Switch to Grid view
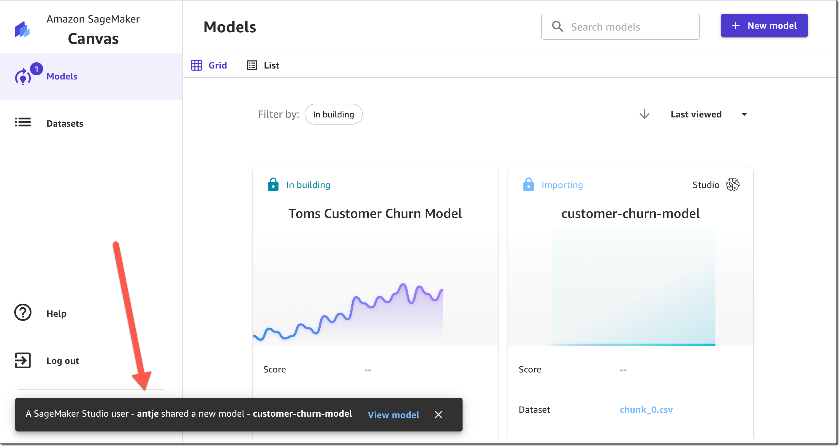 209,65
